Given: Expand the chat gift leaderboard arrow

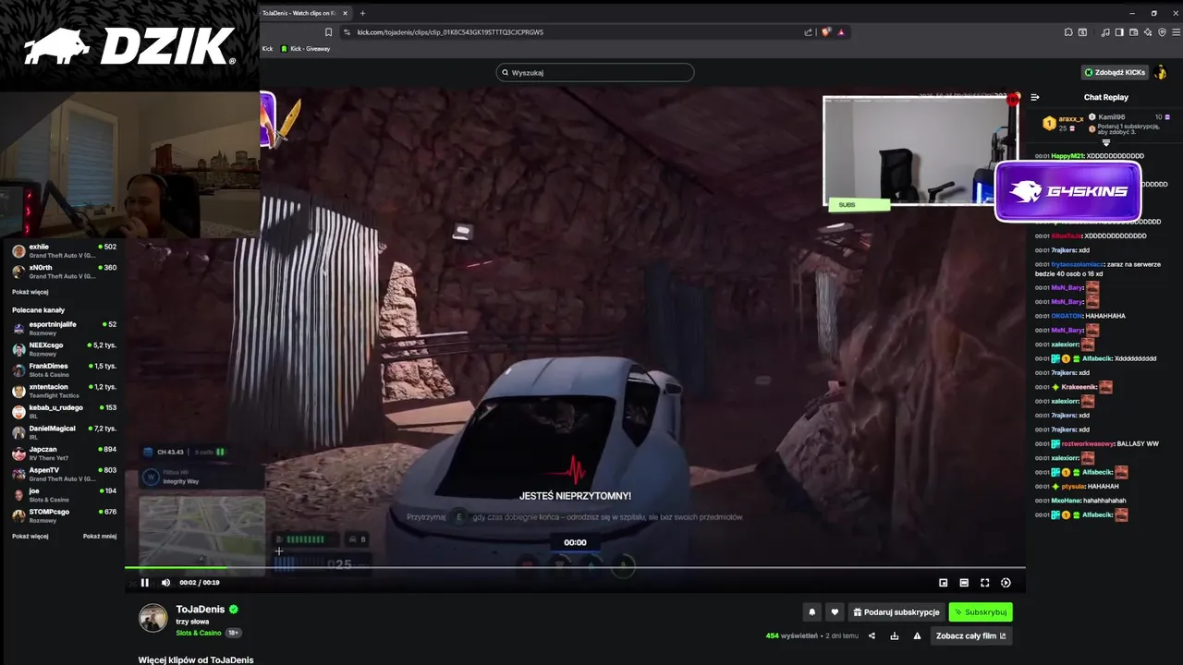Looking at the screenshot, I should (1105, 143).
